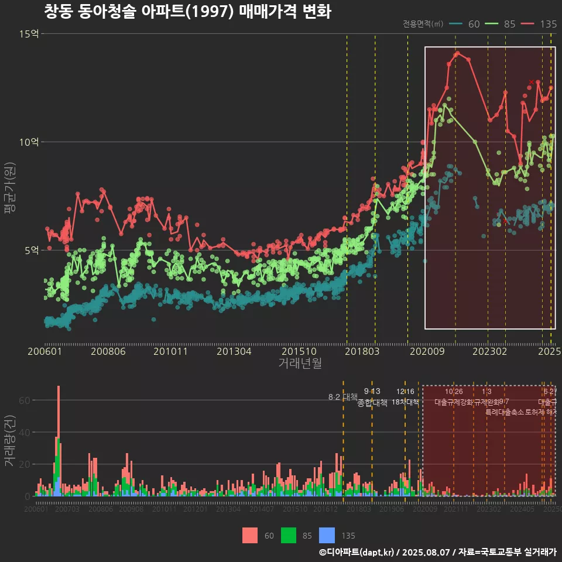This screenshot has width=562, height=562.
Task: Click the '200703' label on the volume chart axis
Action: point(67,509)
